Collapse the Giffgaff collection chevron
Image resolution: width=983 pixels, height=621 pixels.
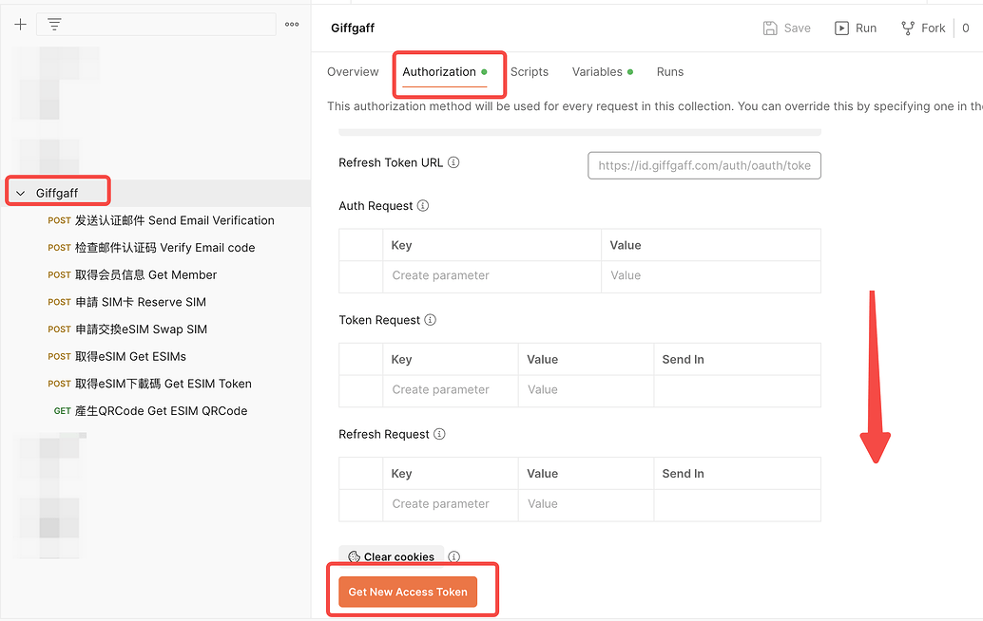coord(21,194)
